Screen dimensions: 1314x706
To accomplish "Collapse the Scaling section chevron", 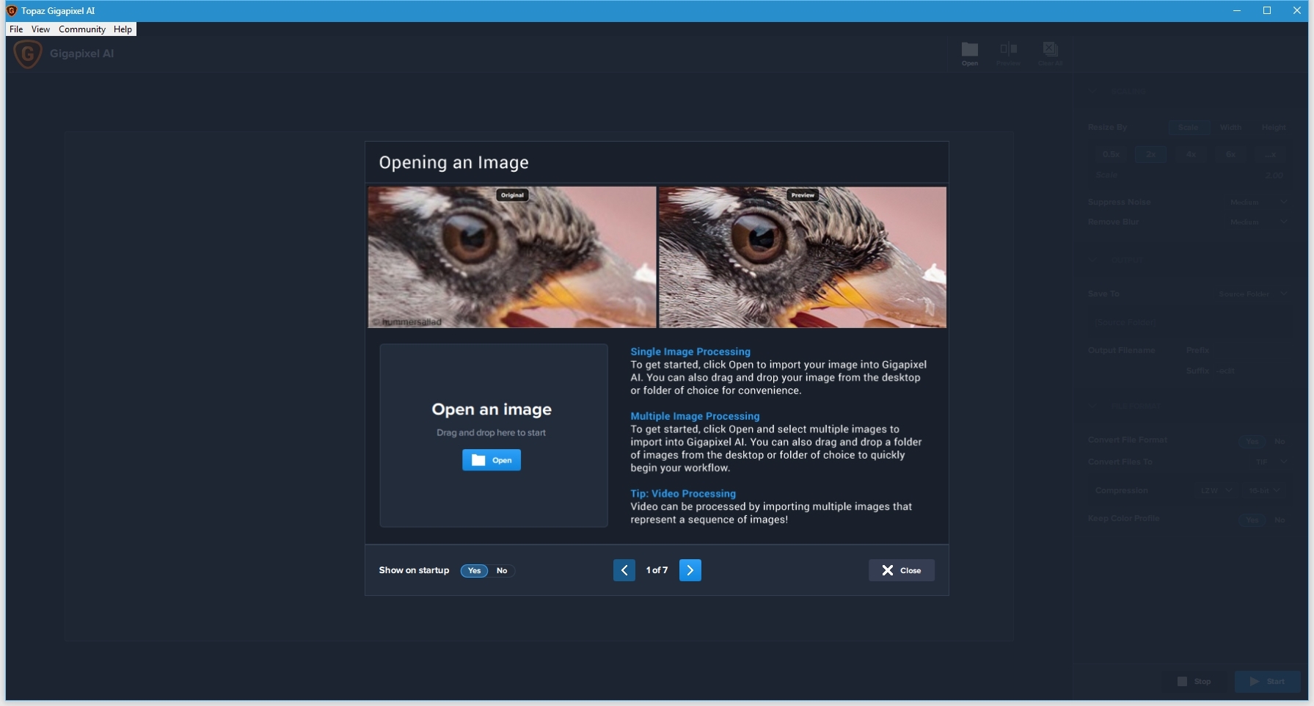I will coord(1092,91).
